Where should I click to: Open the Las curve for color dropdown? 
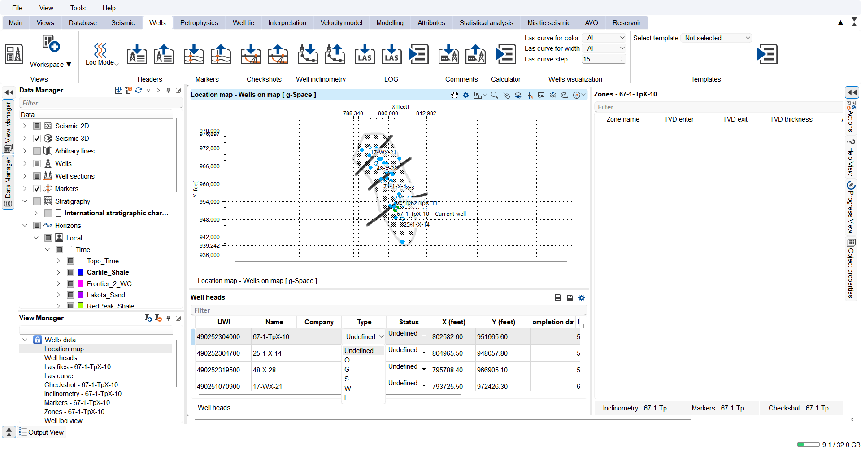pos(605,38)
